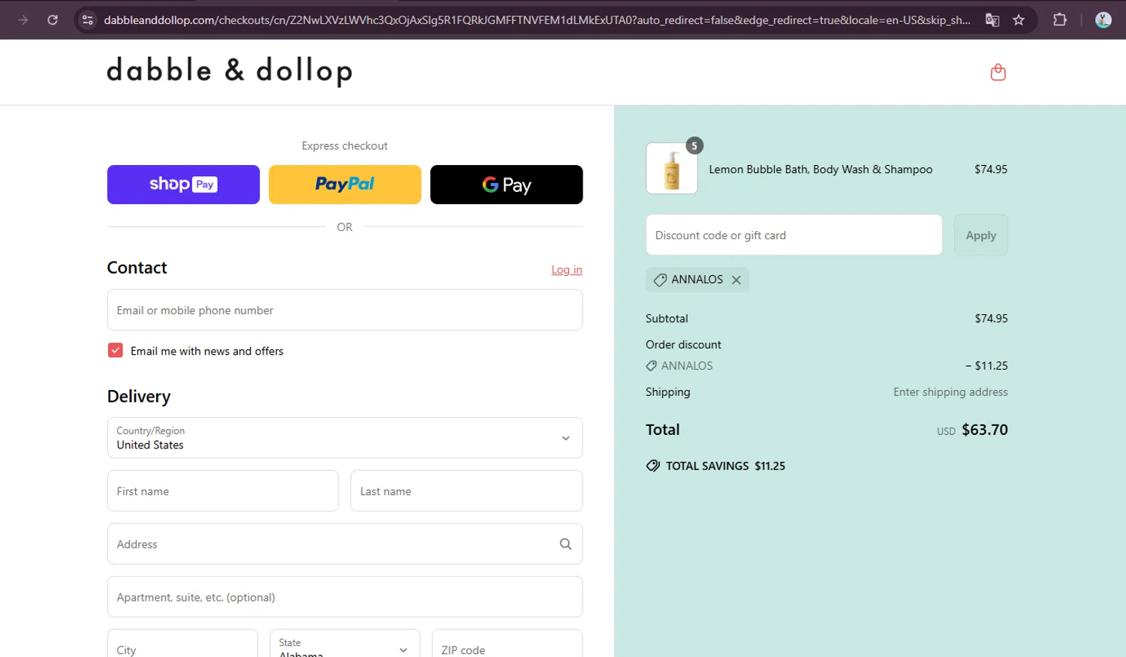This screenshot has width=1126, height=657.
Task: Focus the First name field
Action: click(223, 491)
